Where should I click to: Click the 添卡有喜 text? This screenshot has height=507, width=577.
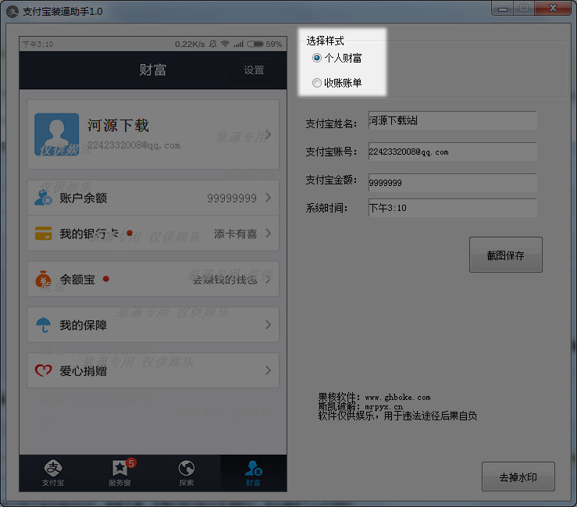(x=236, y=234)
